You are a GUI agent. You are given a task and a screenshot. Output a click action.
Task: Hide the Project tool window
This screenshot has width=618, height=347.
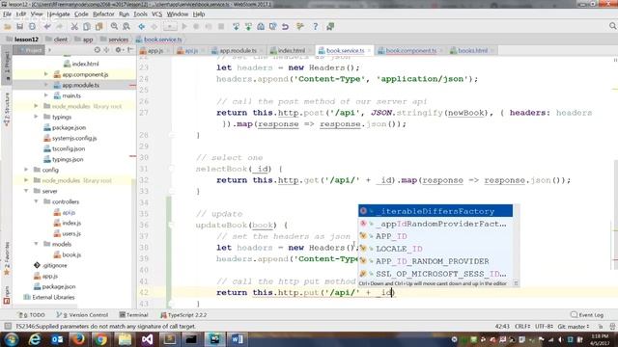click(129, 50)
